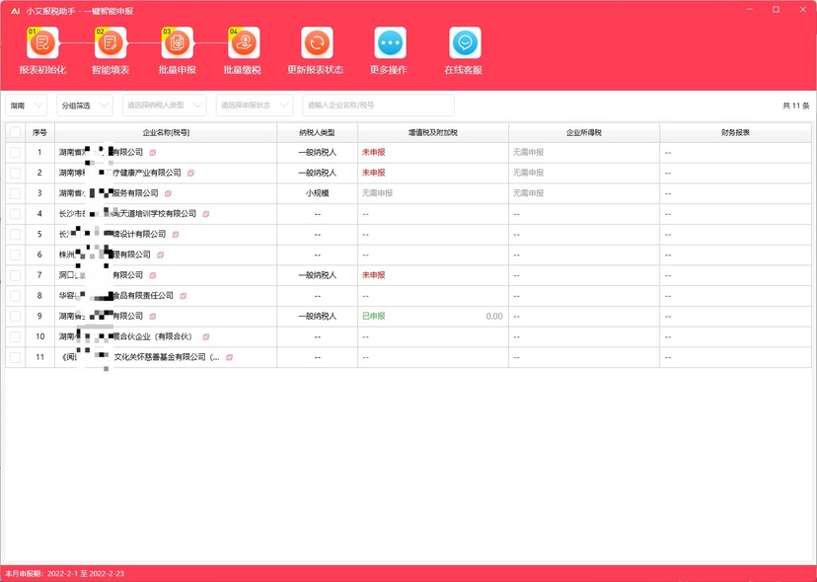The width and height of the screenshot is (817, 582).
Task: Click 未申报 status in row 1
Action: click(x=374, y=153)
